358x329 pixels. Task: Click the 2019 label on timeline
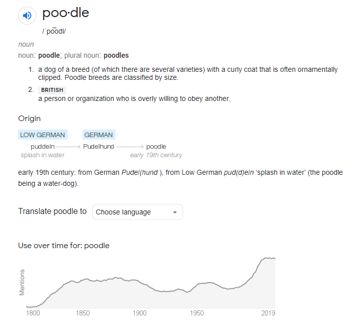(x=267, y=313)
